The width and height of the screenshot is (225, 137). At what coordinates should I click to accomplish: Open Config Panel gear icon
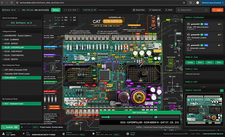click(x=128, y=134)
